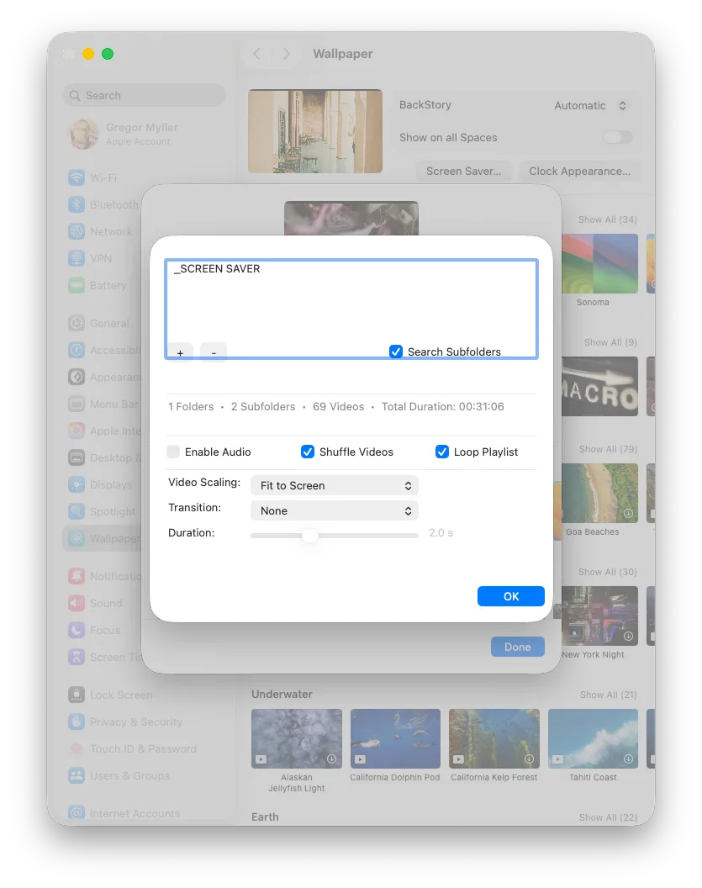702x888 pixels.
Task: Click the Network sidebar icon
Action: coord(77,231)
